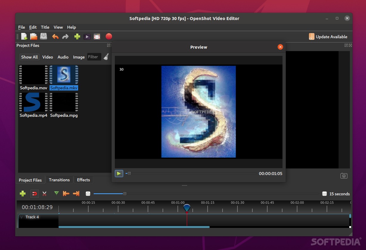Save the current project
The height and width of the screenshot is (250, 366).
44,36
